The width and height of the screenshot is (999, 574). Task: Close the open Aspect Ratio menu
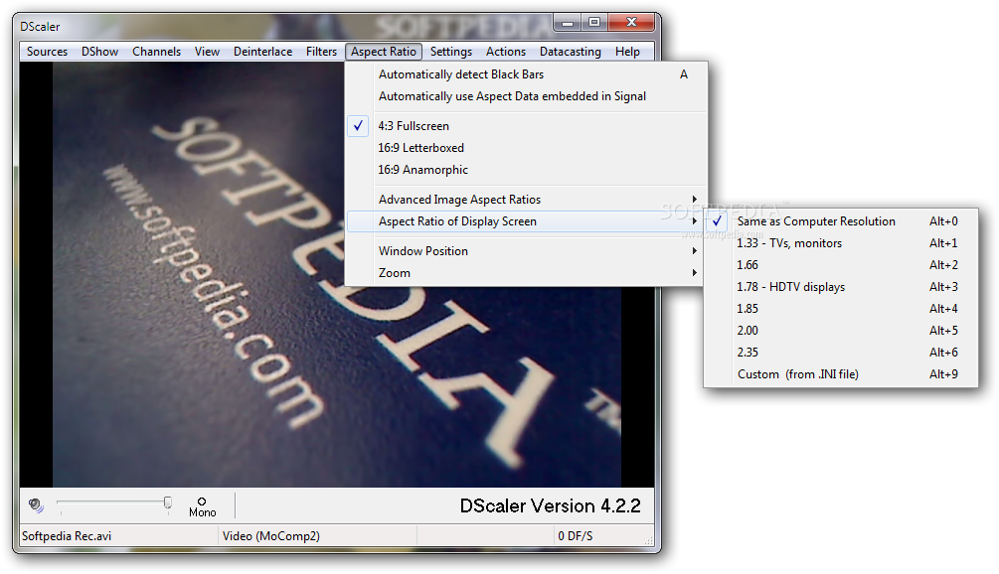point(384,52)
